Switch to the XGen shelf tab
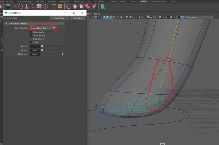Image resolution: width=219 pixels, height=145 pixels. pos(173,1)
